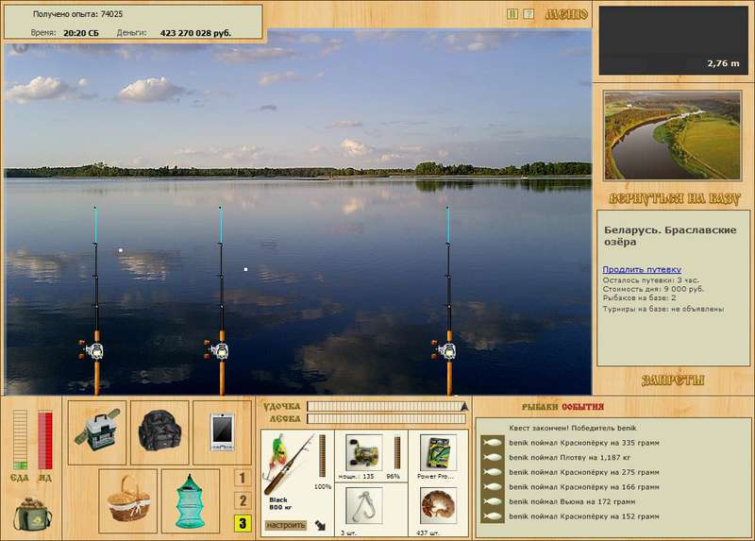The image size is (755, 541).
Task: Open the tackle box icon
Action: pos(97,432)
